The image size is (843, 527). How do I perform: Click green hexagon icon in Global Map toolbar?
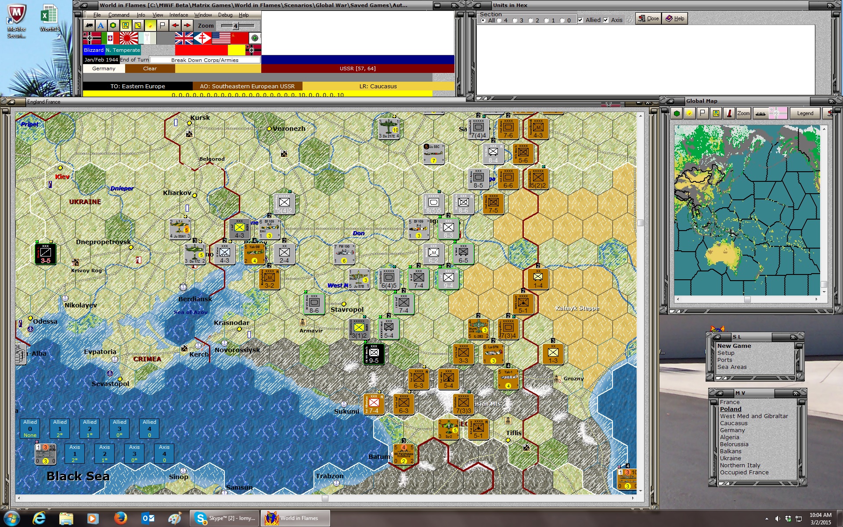click(x=677, y=113)
